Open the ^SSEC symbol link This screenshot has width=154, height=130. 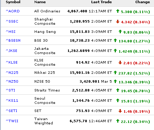click(12, 22)
